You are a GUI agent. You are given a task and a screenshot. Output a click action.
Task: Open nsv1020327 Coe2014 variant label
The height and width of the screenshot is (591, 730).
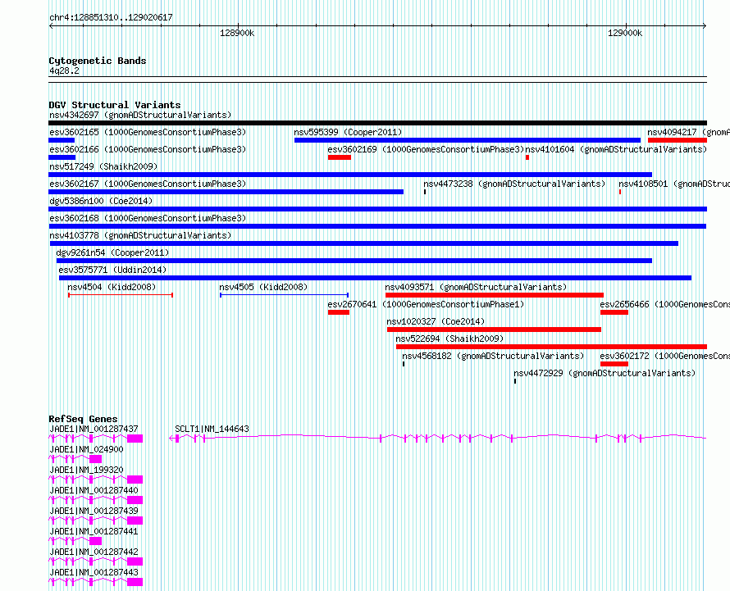[x=436, y=321]
